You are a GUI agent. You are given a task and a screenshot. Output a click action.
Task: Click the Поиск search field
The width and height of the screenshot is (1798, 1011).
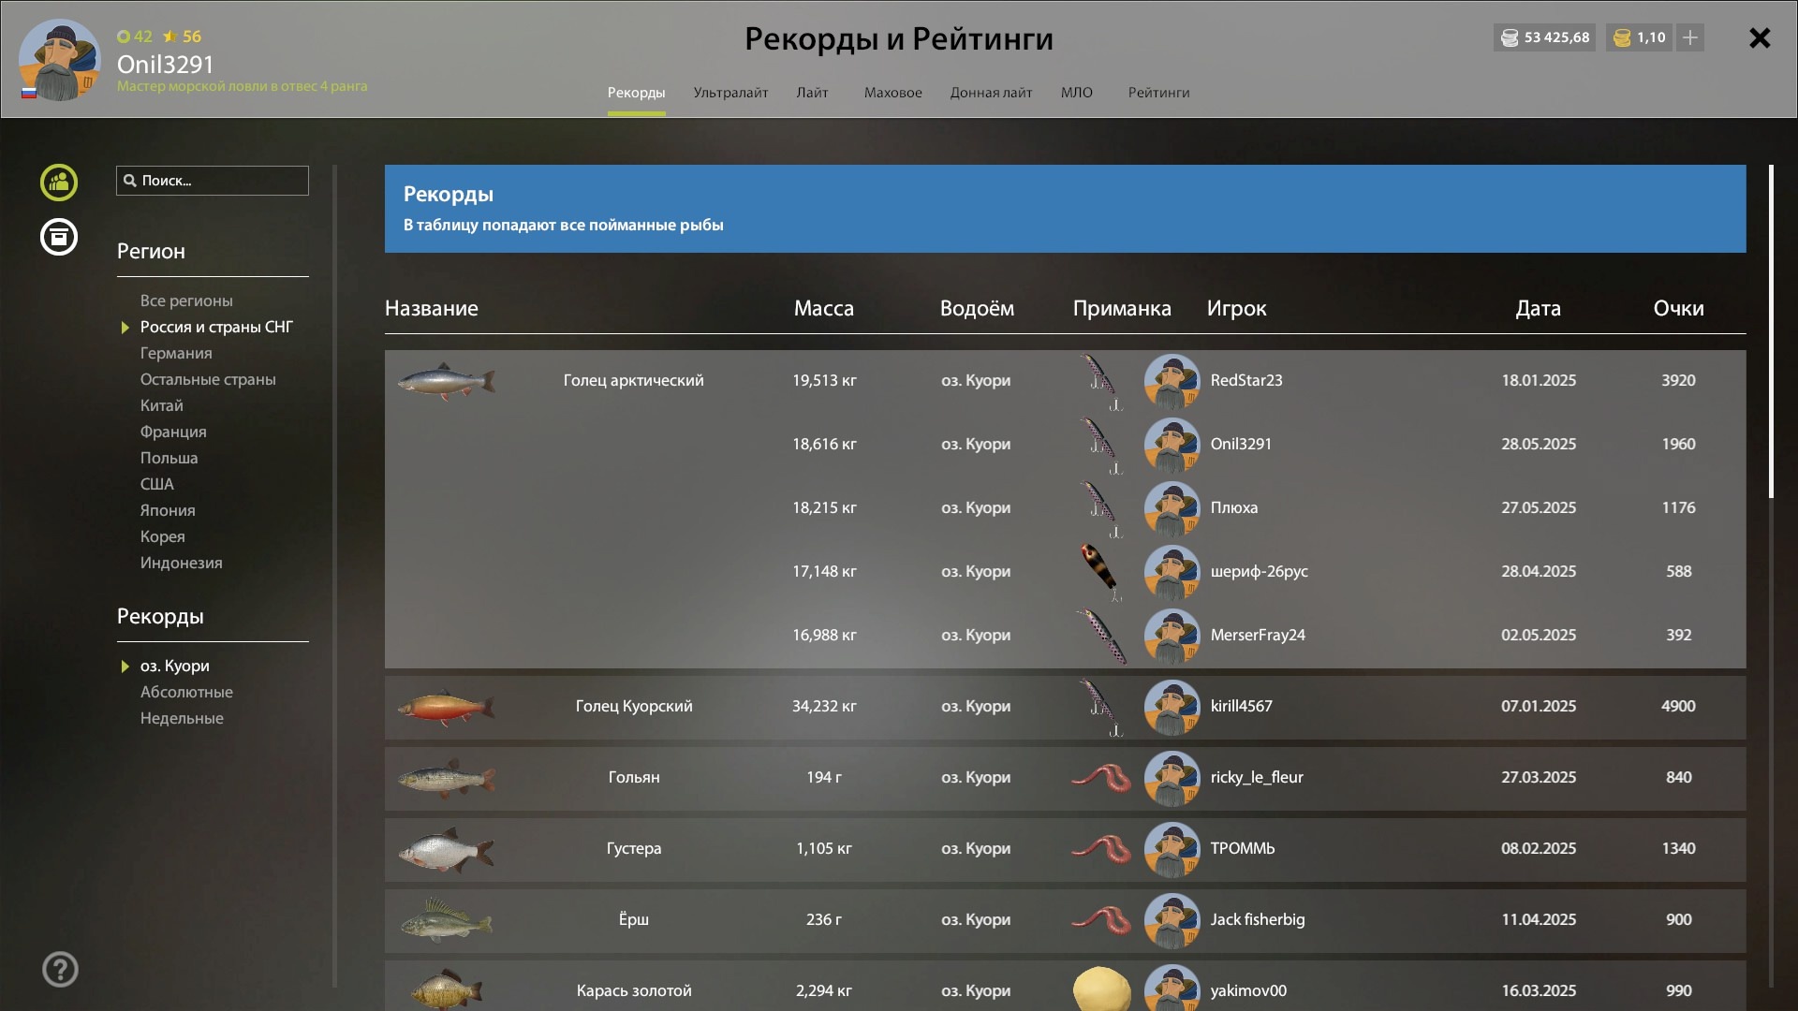click(213, 181)
